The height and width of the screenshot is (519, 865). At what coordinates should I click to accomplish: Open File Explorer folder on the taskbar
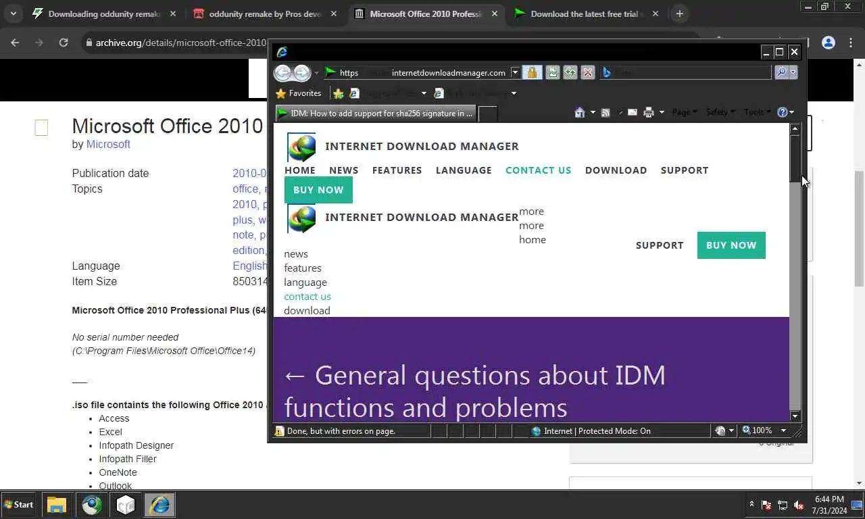(x=57, y=505)
